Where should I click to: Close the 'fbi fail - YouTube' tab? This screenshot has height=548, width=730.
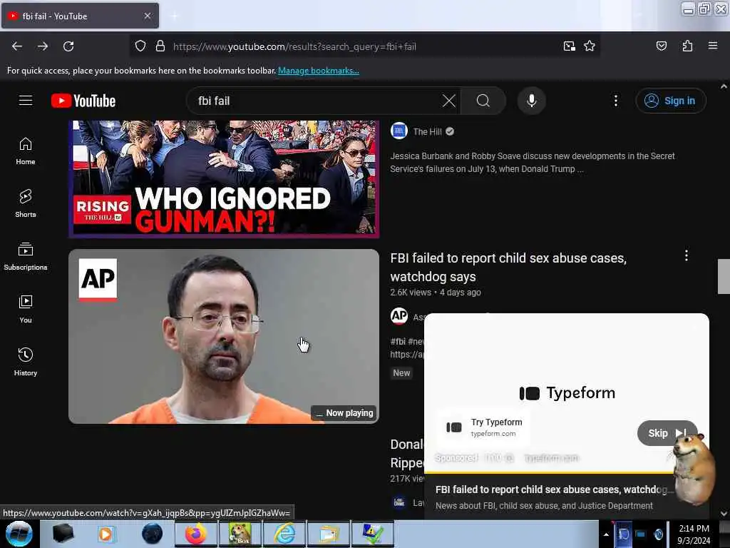147,16
